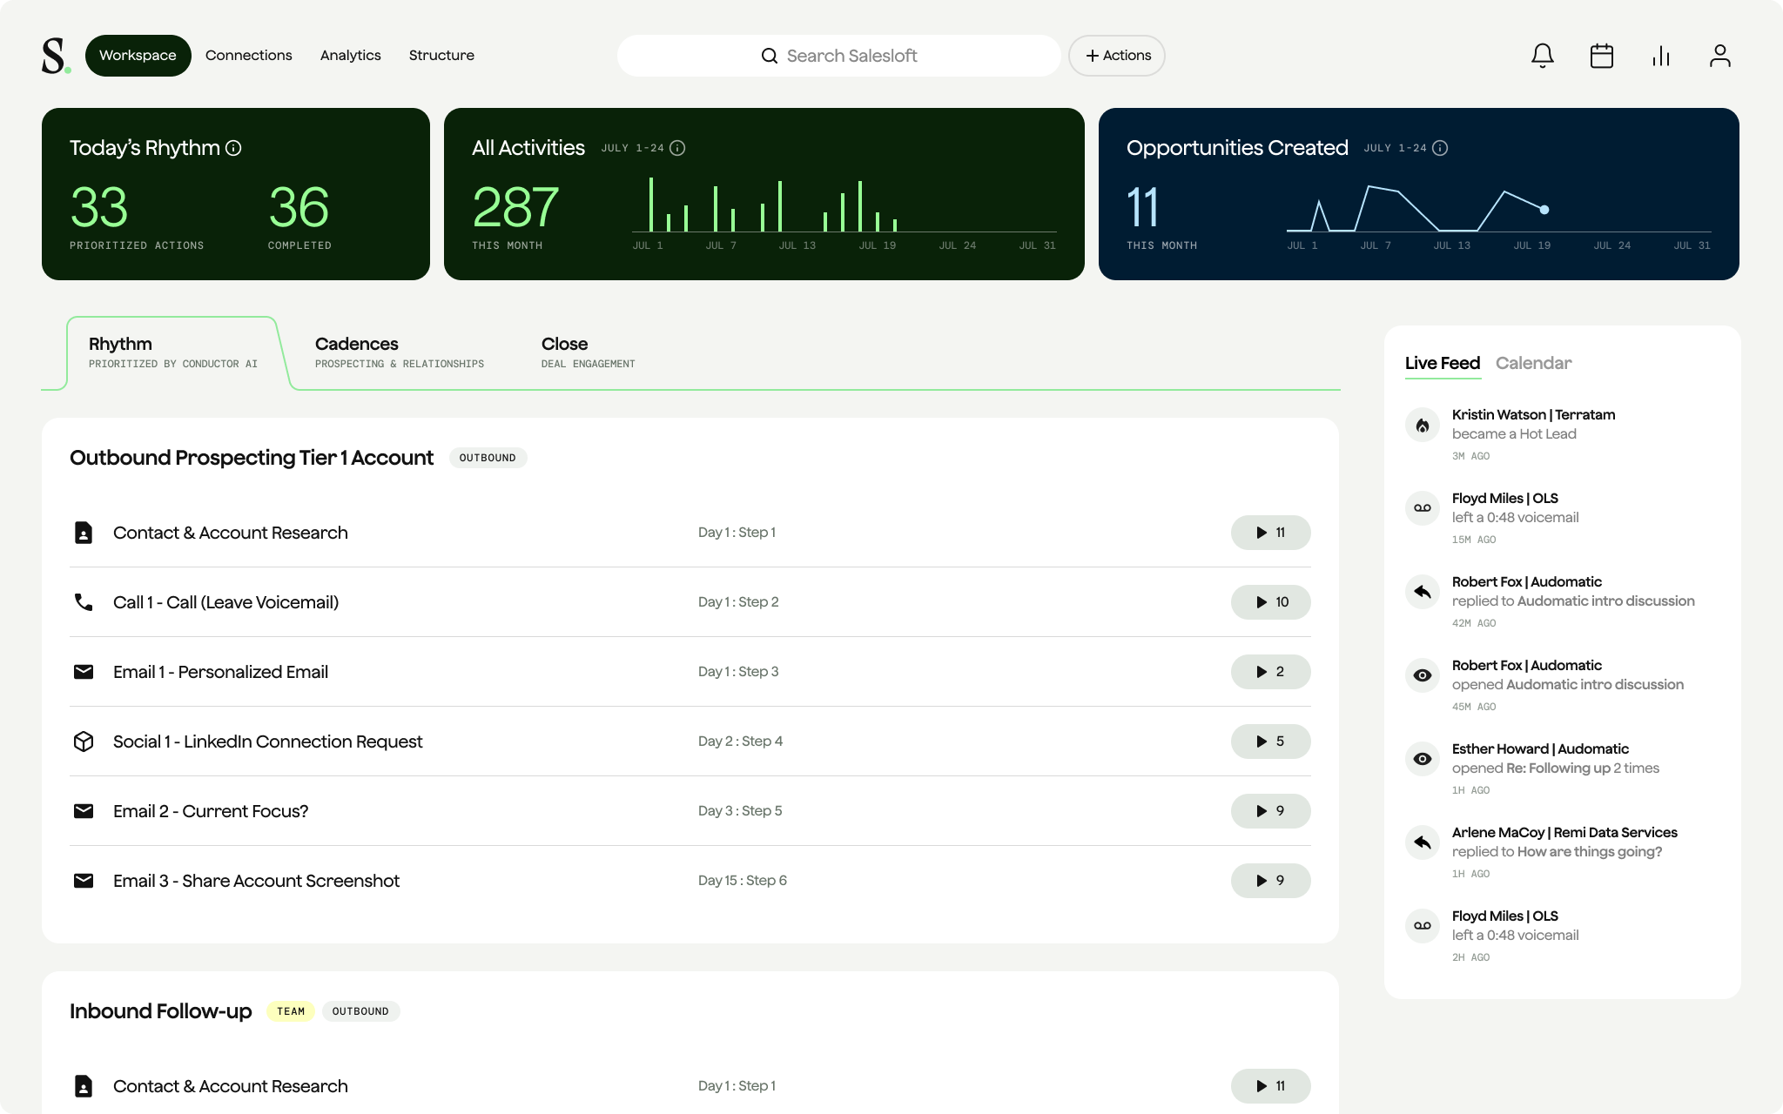Play 11 actions for Contact & Account Research
Image resolution: width=1783 pixels, height=1114 pixels.
(1271, 533)
